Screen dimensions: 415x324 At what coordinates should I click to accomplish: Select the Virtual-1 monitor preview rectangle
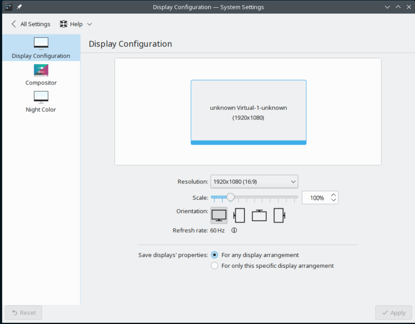[248, 112]
